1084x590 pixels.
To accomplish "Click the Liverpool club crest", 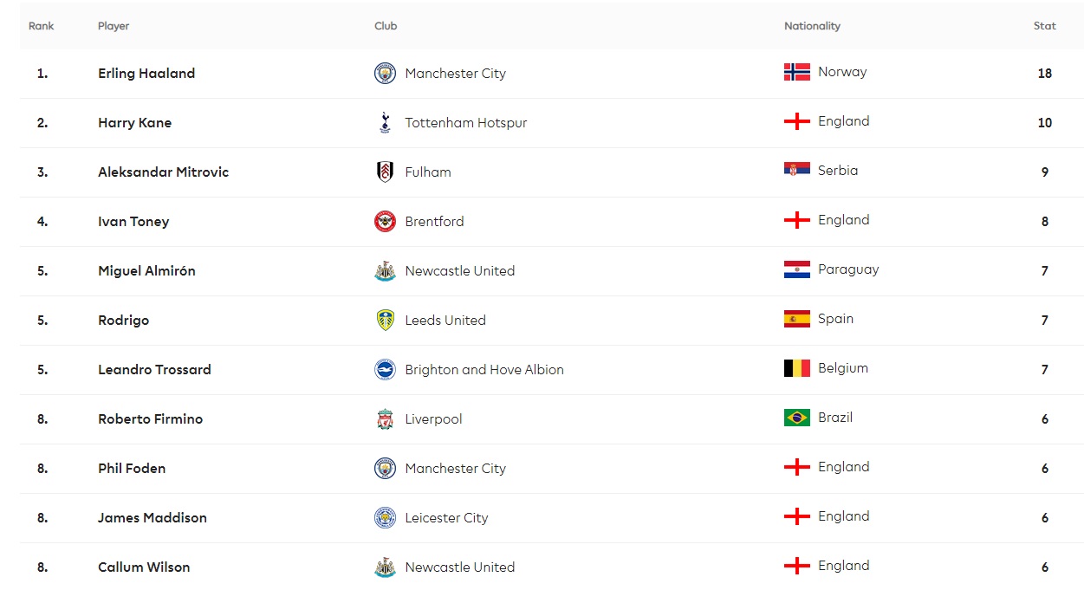I will point(385,419).
